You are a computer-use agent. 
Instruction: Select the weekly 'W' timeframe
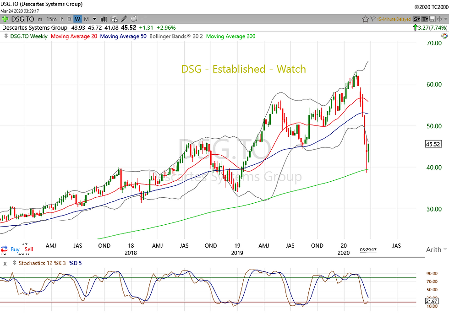coord(77,19)
